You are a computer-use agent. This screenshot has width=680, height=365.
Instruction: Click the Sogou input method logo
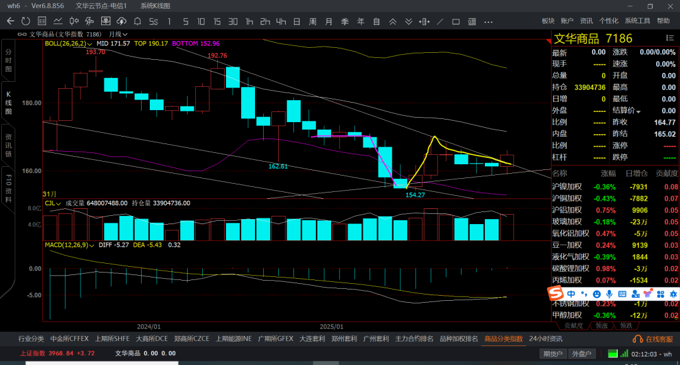tap(555, 293)
